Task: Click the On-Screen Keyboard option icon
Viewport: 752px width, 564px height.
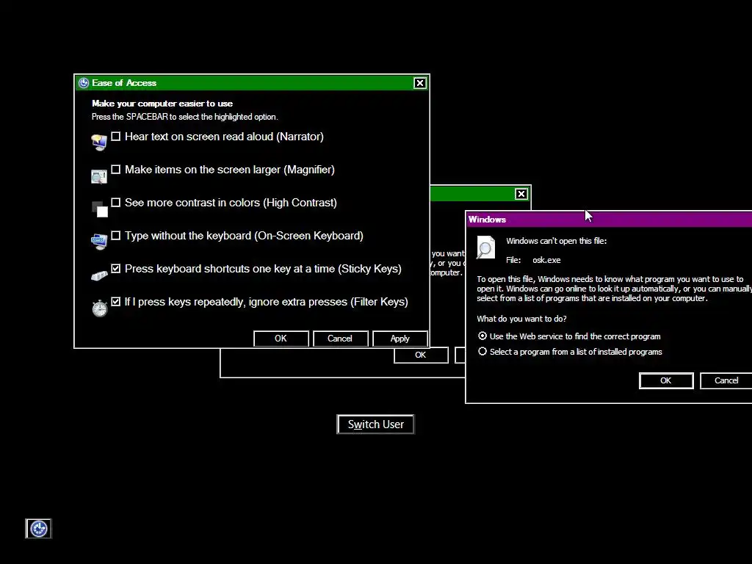Action: pyautogui.click(x=99, y=241)
